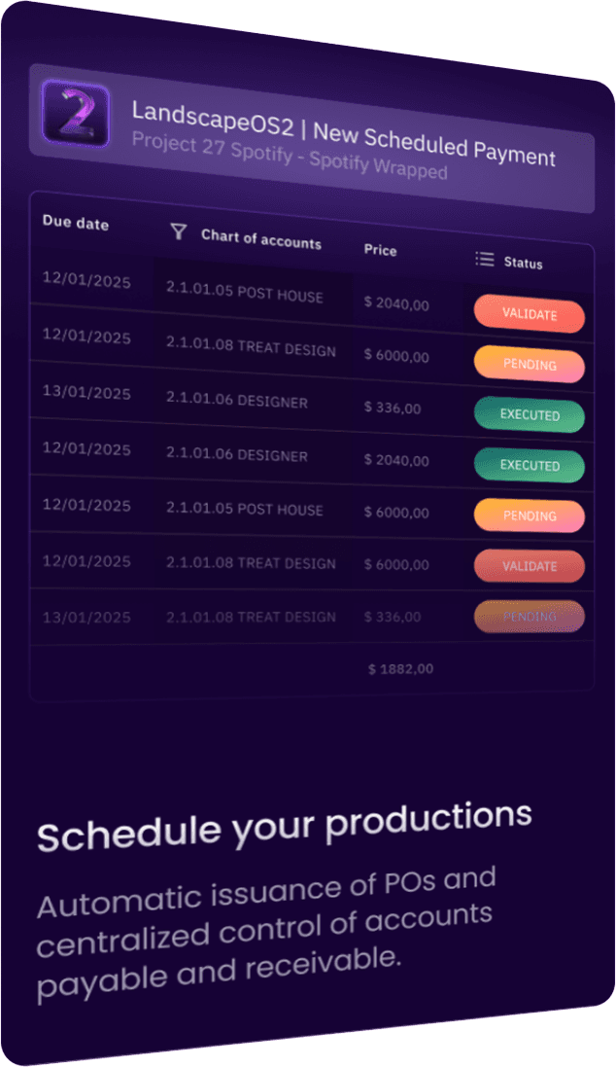Click the faded PENDING badge in last row
This screenshot has width=616, height=1067.
pyautogui.click(x=529, y=616)
